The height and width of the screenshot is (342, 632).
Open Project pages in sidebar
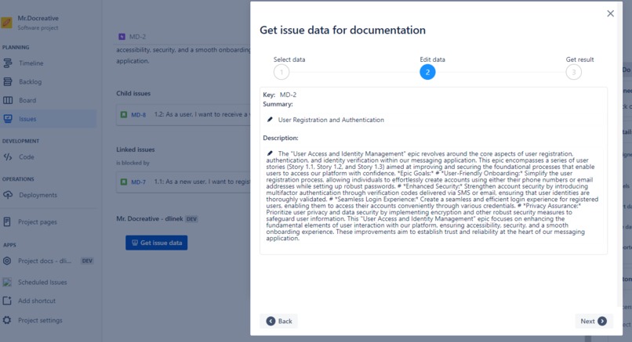38,221
